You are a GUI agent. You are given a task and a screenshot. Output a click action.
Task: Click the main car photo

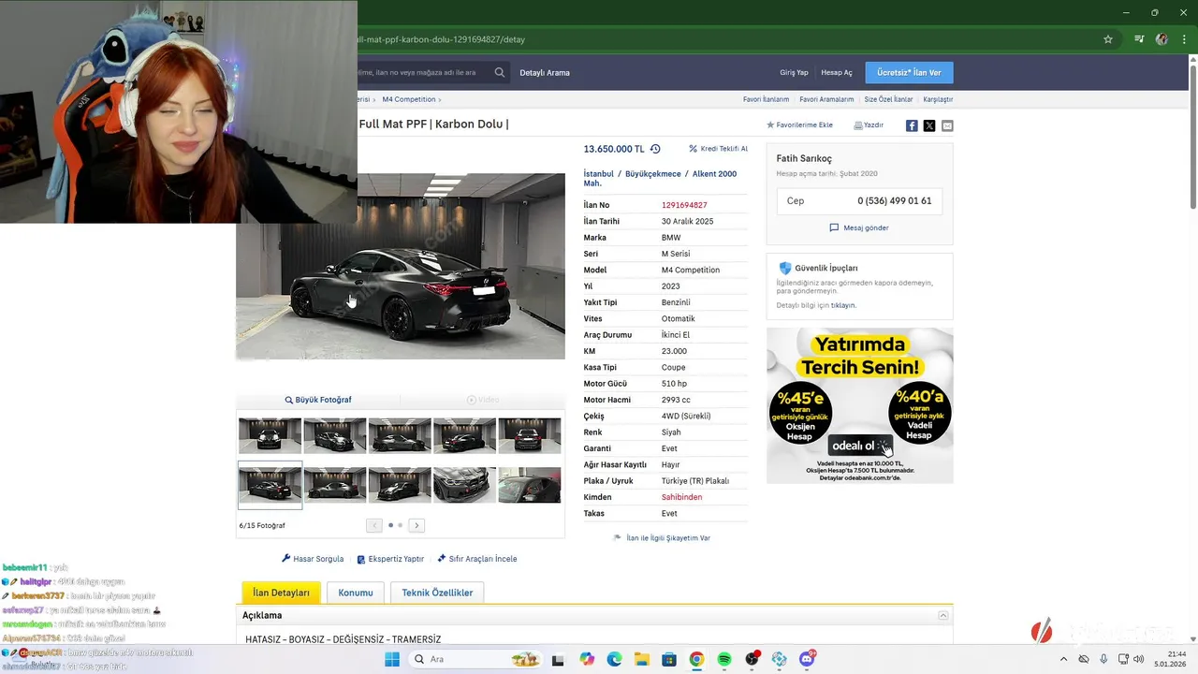tap(401, 266)
